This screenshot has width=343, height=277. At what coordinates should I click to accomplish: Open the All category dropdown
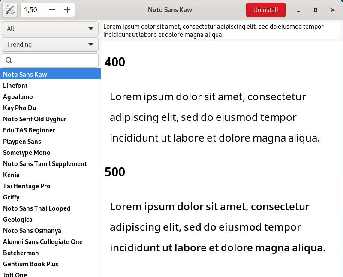click(50, 29)
